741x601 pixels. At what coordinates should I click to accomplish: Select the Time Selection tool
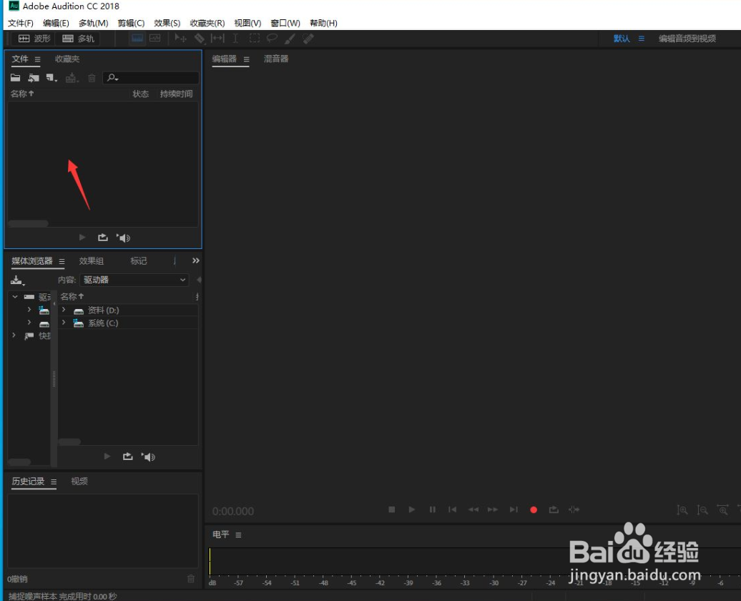pos(235,39)
